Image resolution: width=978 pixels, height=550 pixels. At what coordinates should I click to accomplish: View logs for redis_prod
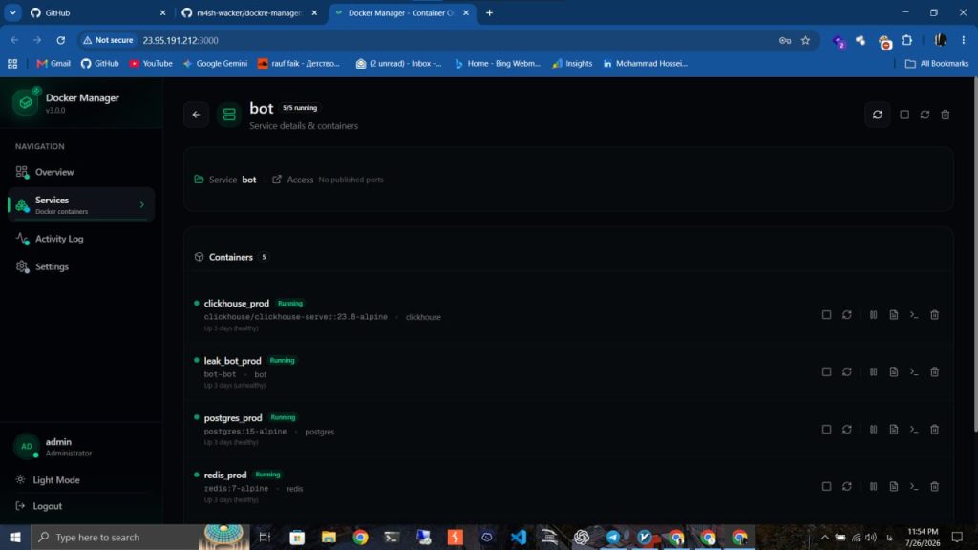pos(894,486)
